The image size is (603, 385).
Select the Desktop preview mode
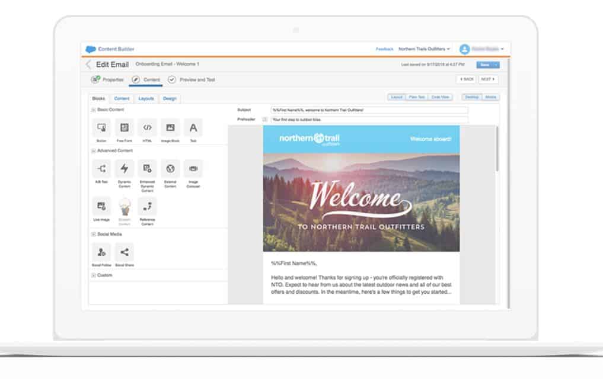[x=471, y=97]
